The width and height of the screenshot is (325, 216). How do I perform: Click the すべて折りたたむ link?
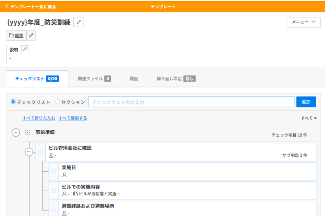coord(39,118)
